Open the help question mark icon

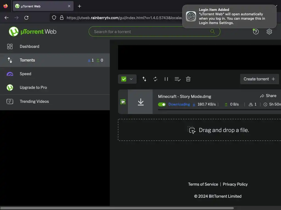(x=255, y=32)
